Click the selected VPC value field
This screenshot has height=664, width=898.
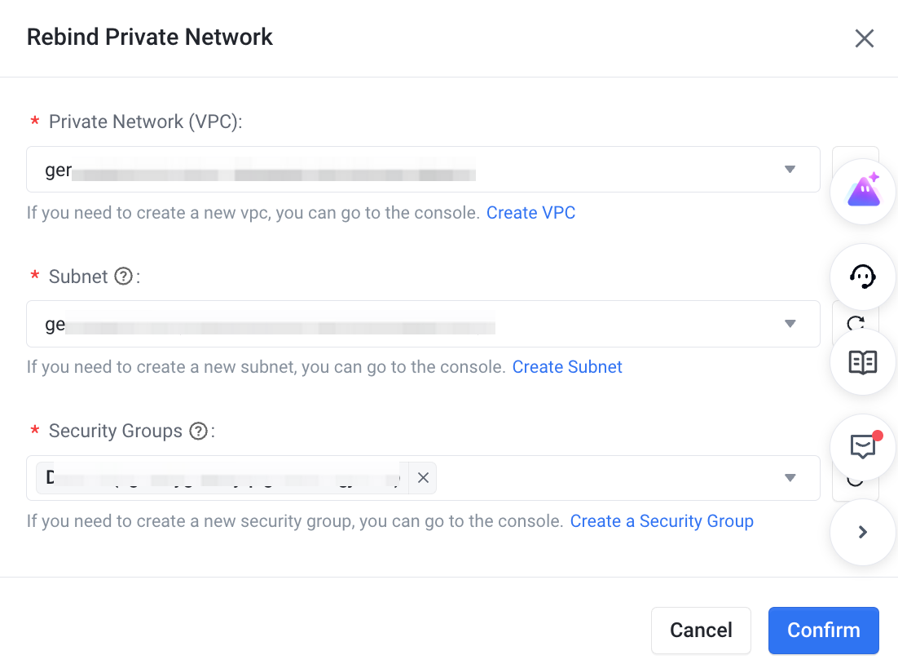tap(423, 169)
